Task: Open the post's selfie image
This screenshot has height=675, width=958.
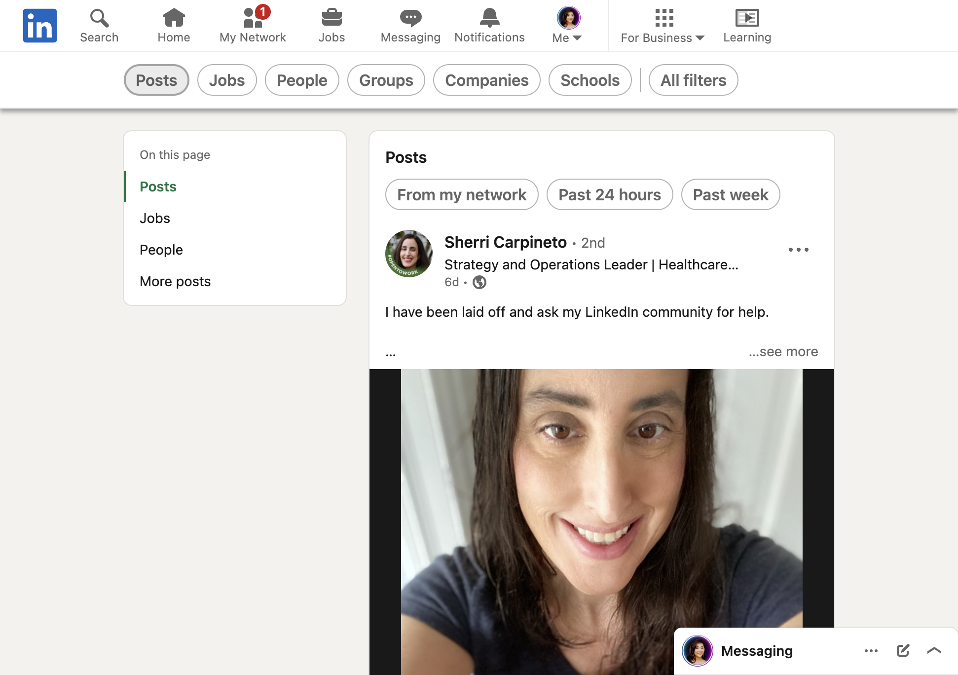Action: [x=602, y=522]
